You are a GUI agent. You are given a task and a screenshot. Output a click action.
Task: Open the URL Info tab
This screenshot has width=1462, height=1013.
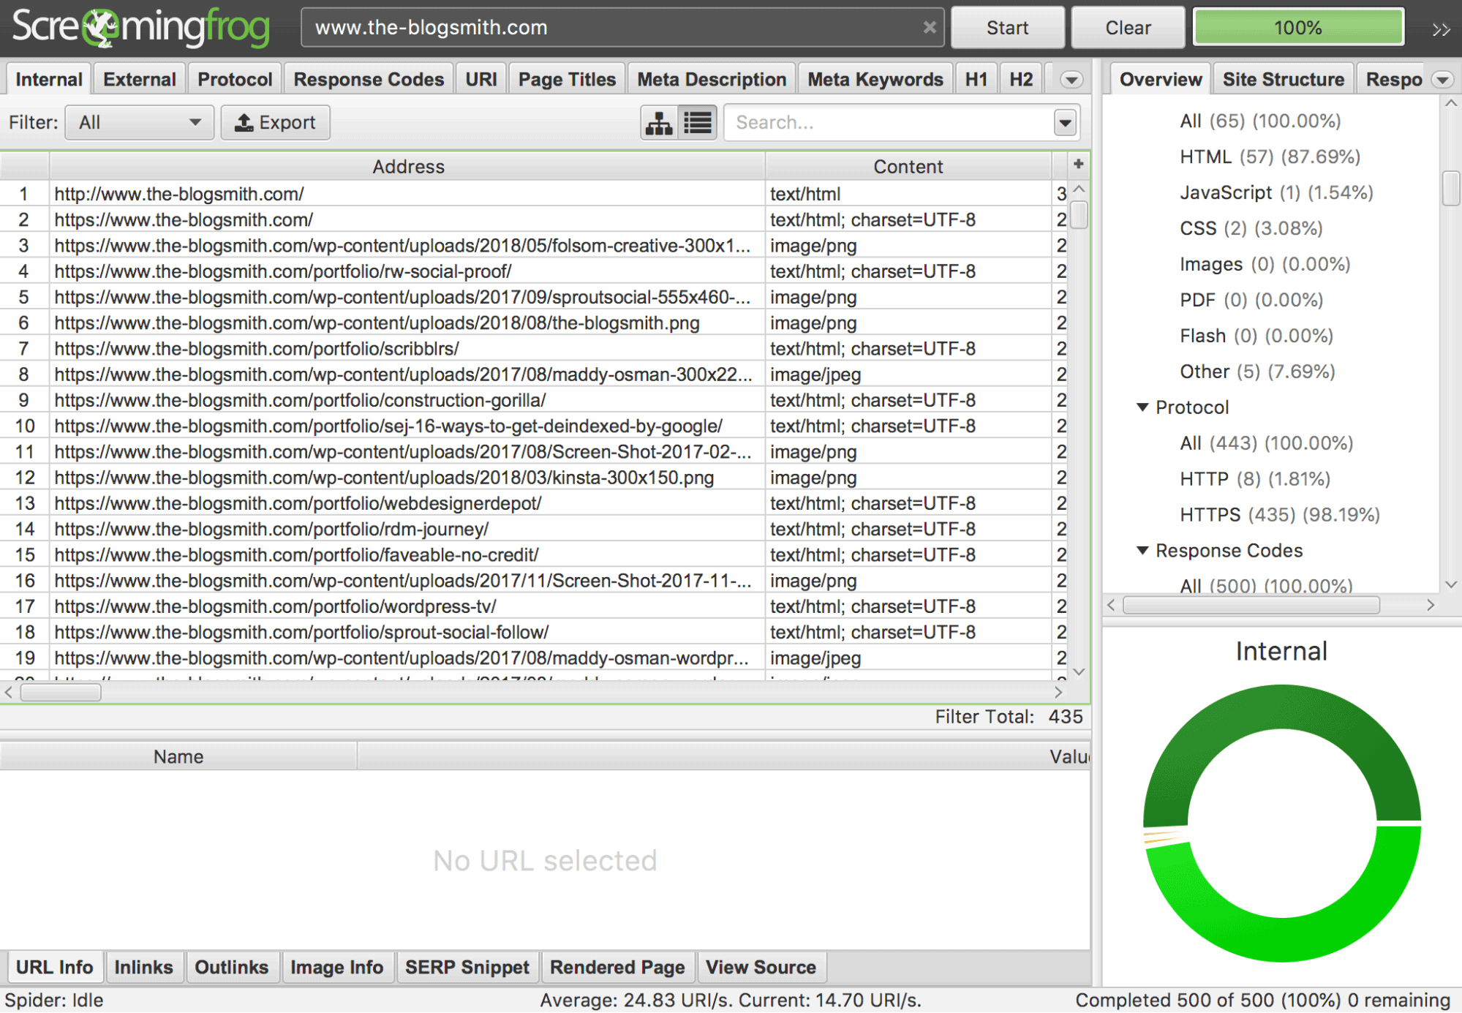point(55,967)
